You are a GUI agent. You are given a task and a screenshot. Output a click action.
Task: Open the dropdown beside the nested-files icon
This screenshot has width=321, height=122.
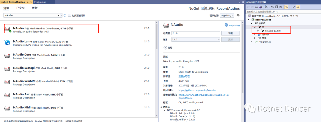pyautogui.click(x=289, y=7)
